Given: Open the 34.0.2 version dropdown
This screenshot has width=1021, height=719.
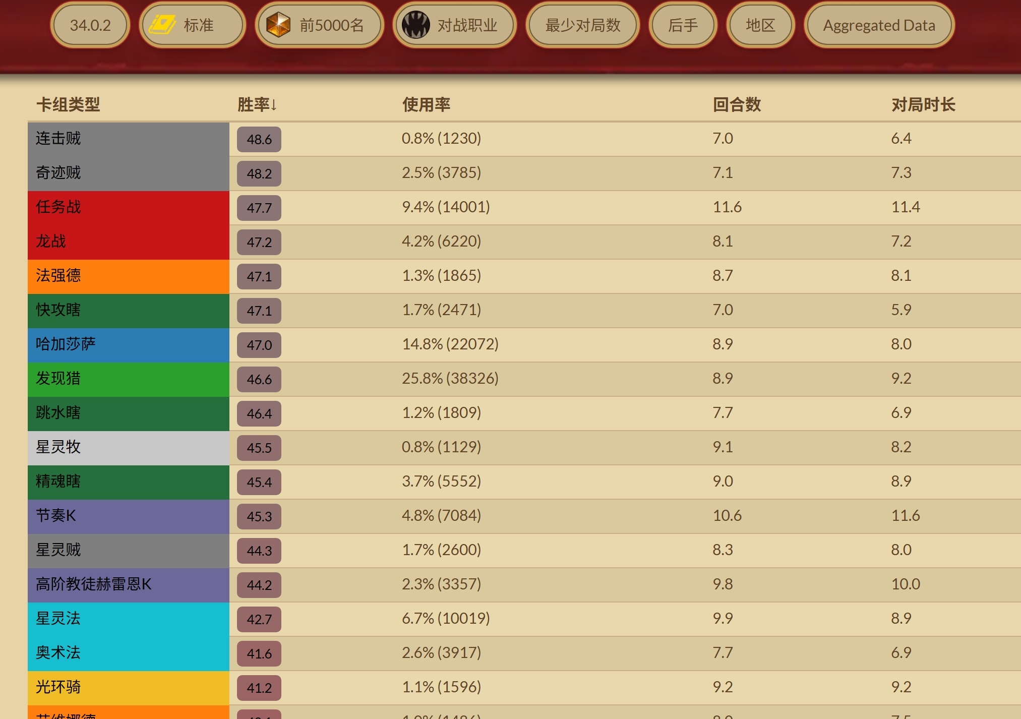Looking at the screenshot, I should [90, 25].
